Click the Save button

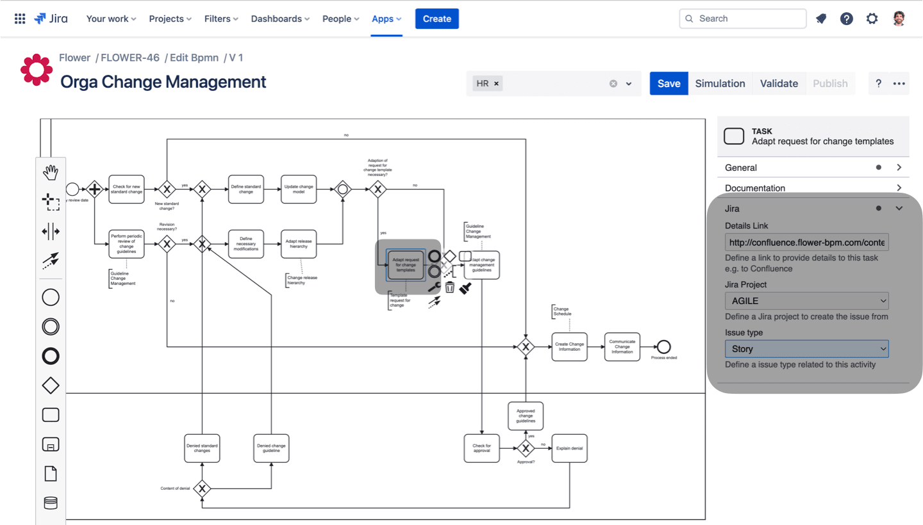[669, 83]
